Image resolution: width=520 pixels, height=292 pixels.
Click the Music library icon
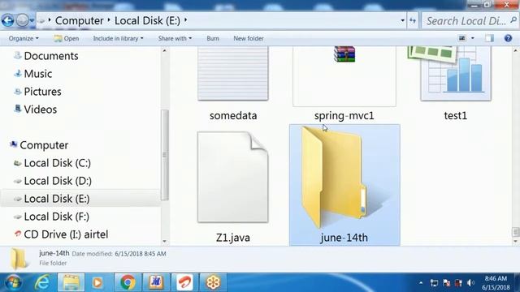point(18,74)
